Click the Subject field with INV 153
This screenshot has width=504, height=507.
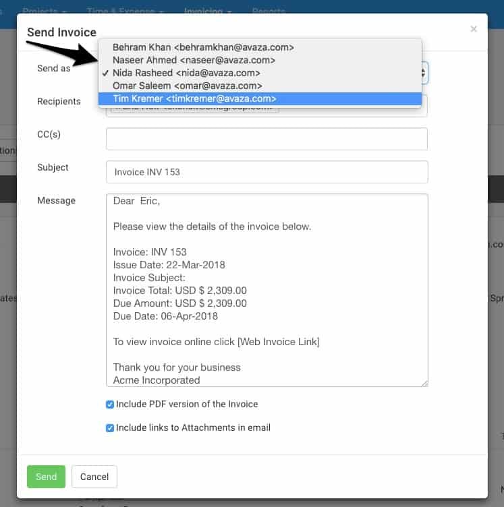(267, 172)
